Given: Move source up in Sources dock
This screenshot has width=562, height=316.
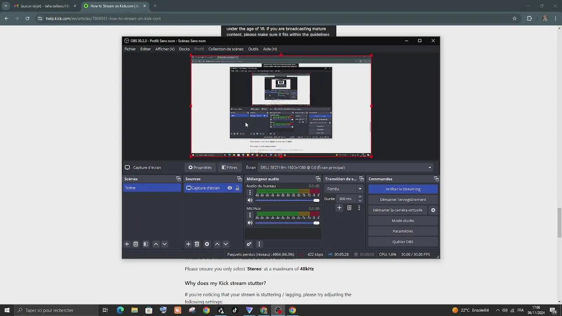Looking at the screenshot, I should pyautogui.click(x=217, y=244).
